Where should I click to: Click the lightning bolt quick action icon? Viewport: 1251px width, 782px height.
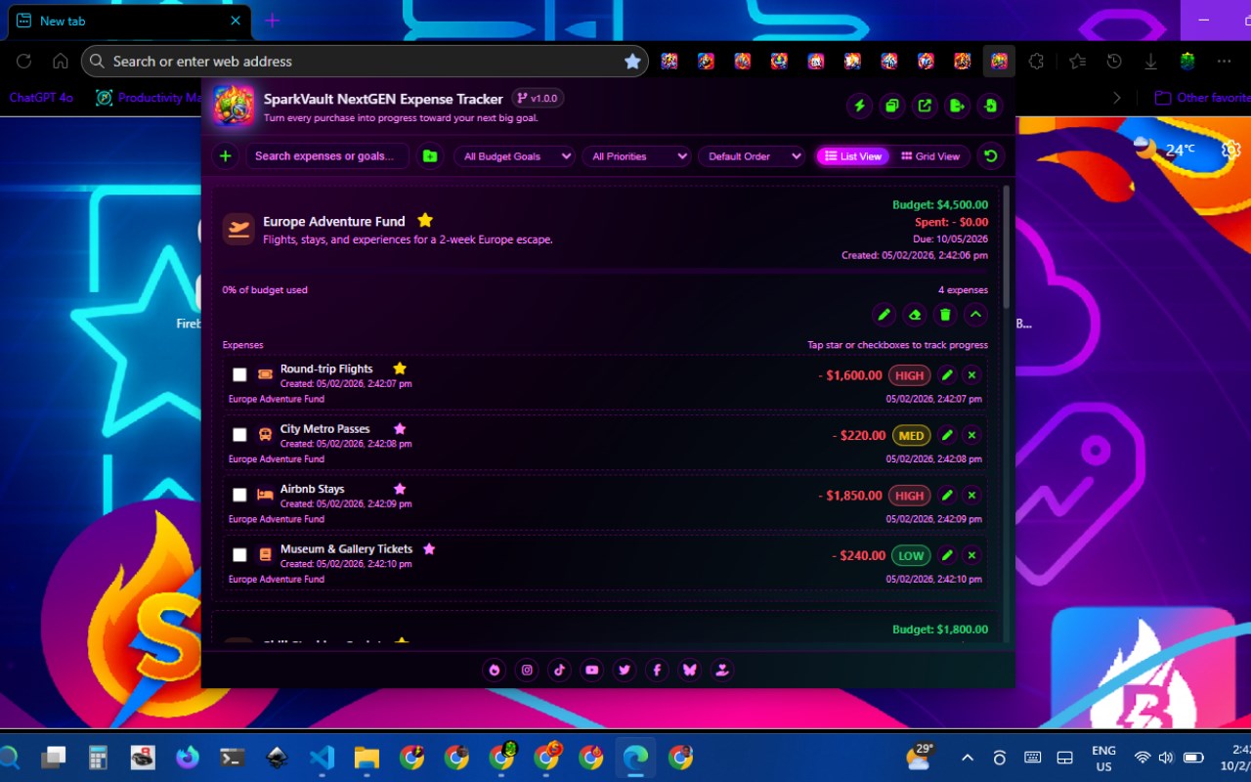pos(859,106)
